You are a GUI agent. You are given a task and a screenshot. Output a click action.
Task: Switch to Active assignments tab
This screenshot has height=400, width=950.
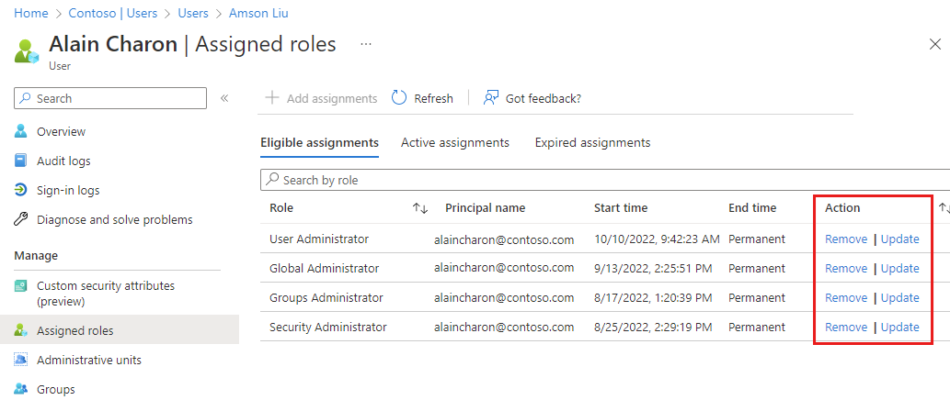[x=455, y=142]
